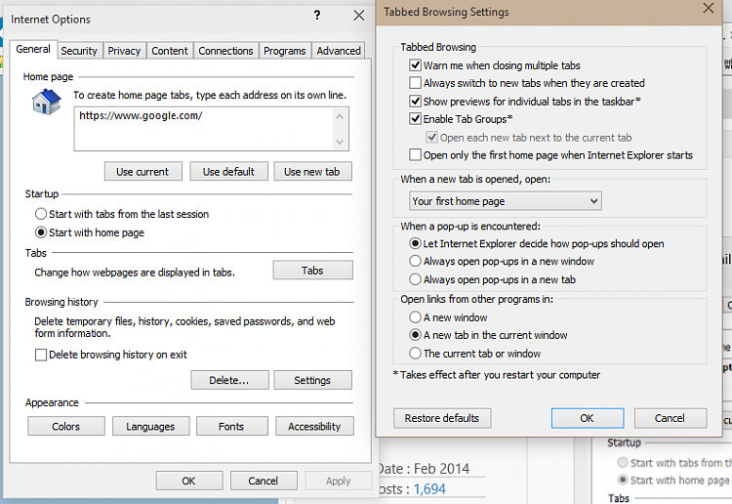Viewport: 732px width, 504px height.
Task: Open the Accessibility button
Action: pos(314,426)
